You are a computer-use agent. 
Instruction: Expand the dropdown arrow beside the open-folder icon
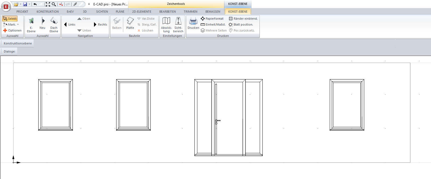click(20, 4)
